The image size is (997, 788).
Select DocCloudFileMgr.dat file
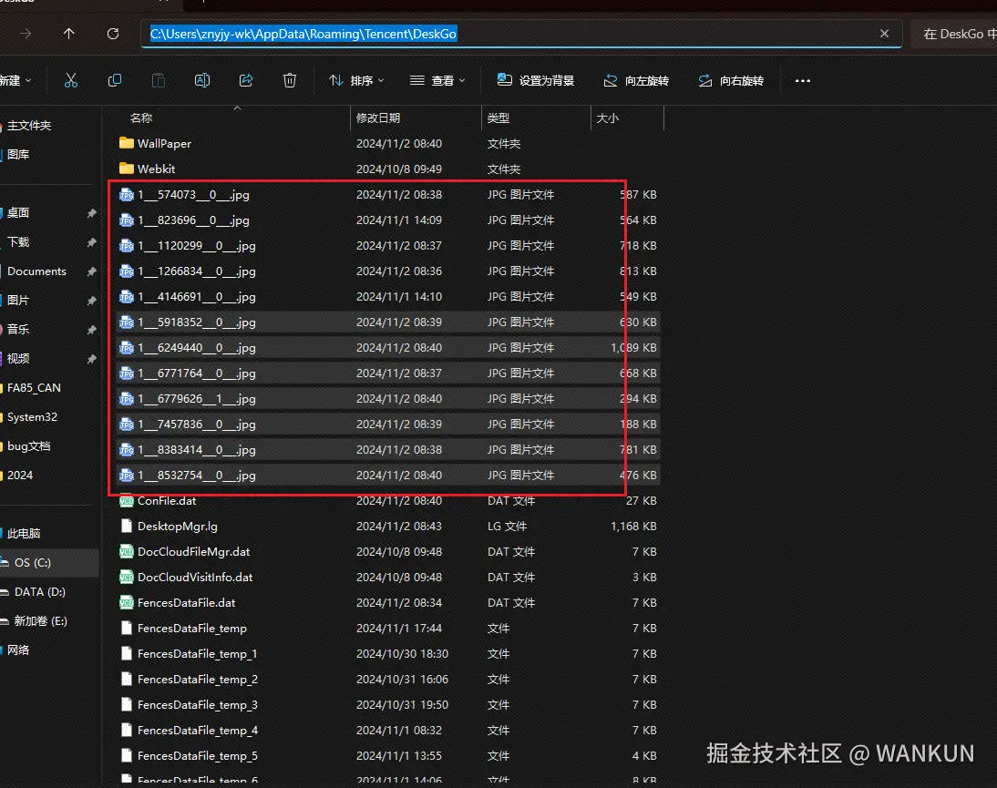tap(388, 552)
